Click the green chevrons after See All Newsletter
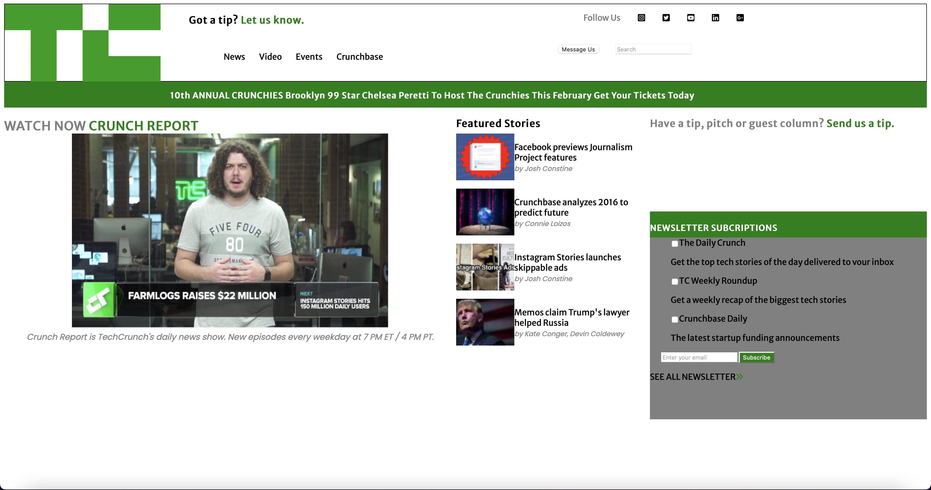The height and width of the screenshot is (490, 931). [x=740, y=377]
